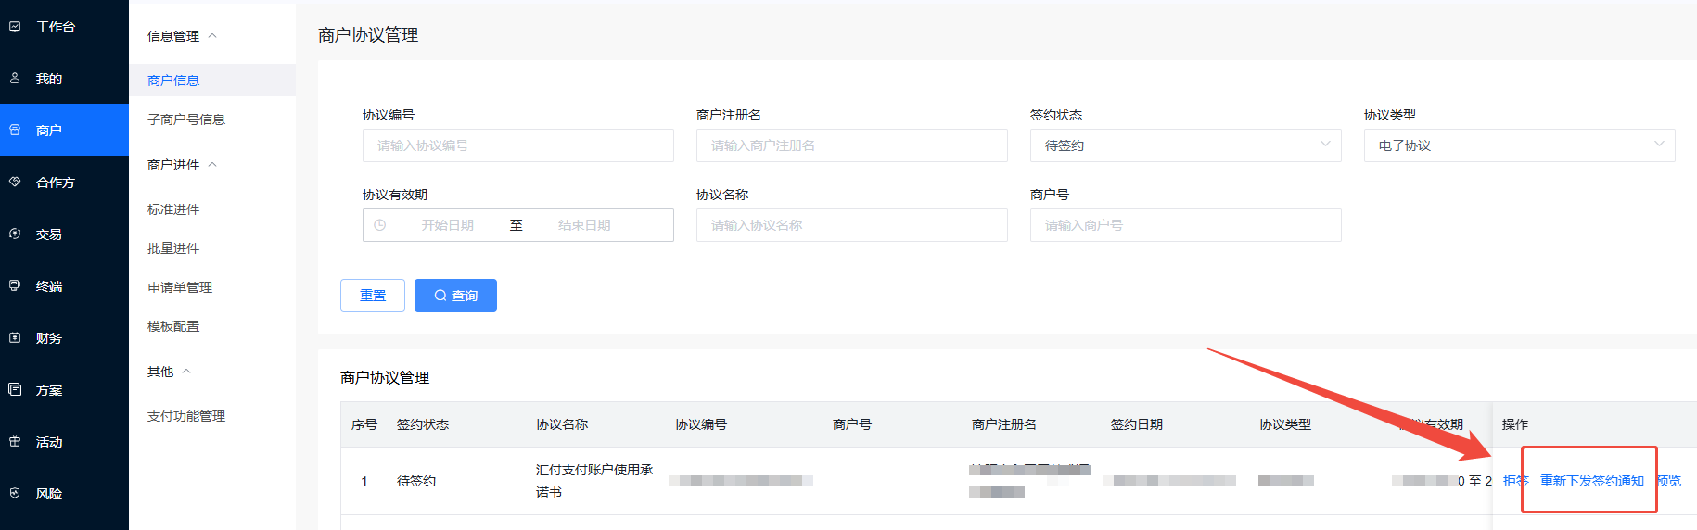Click the 风险 risk shield icon
The height and width of the screenshot is (530, 1697).
point(15,494)
